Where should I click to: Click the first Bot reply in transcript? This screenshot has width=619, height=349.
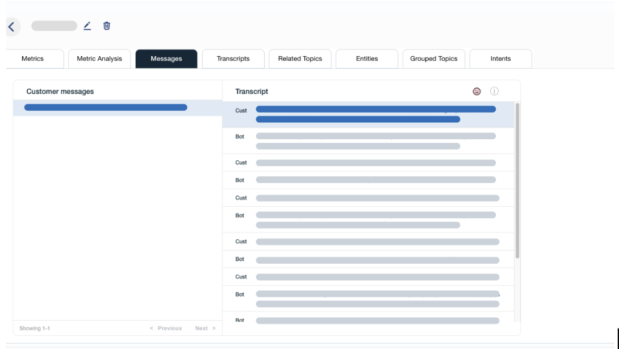pos(368,141)
